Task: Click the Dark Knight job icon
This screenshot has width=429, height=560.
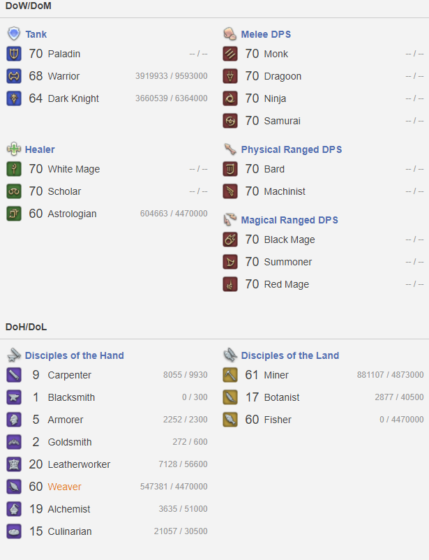Action: (14, 98)
